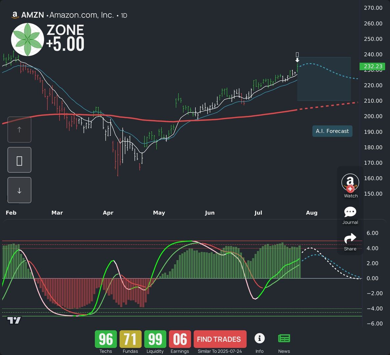Click the shaded A.I. forecast range box
390x355 pixels.
[x=324, y=79]
